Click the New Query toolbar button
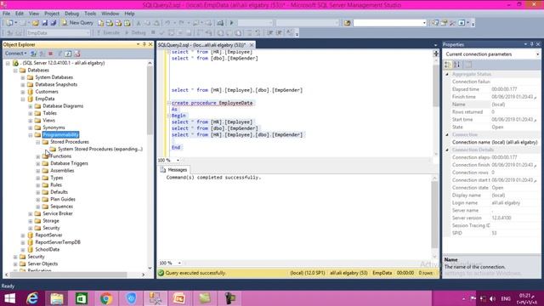This screenshot has height=306, width=544. pos(77,23)
